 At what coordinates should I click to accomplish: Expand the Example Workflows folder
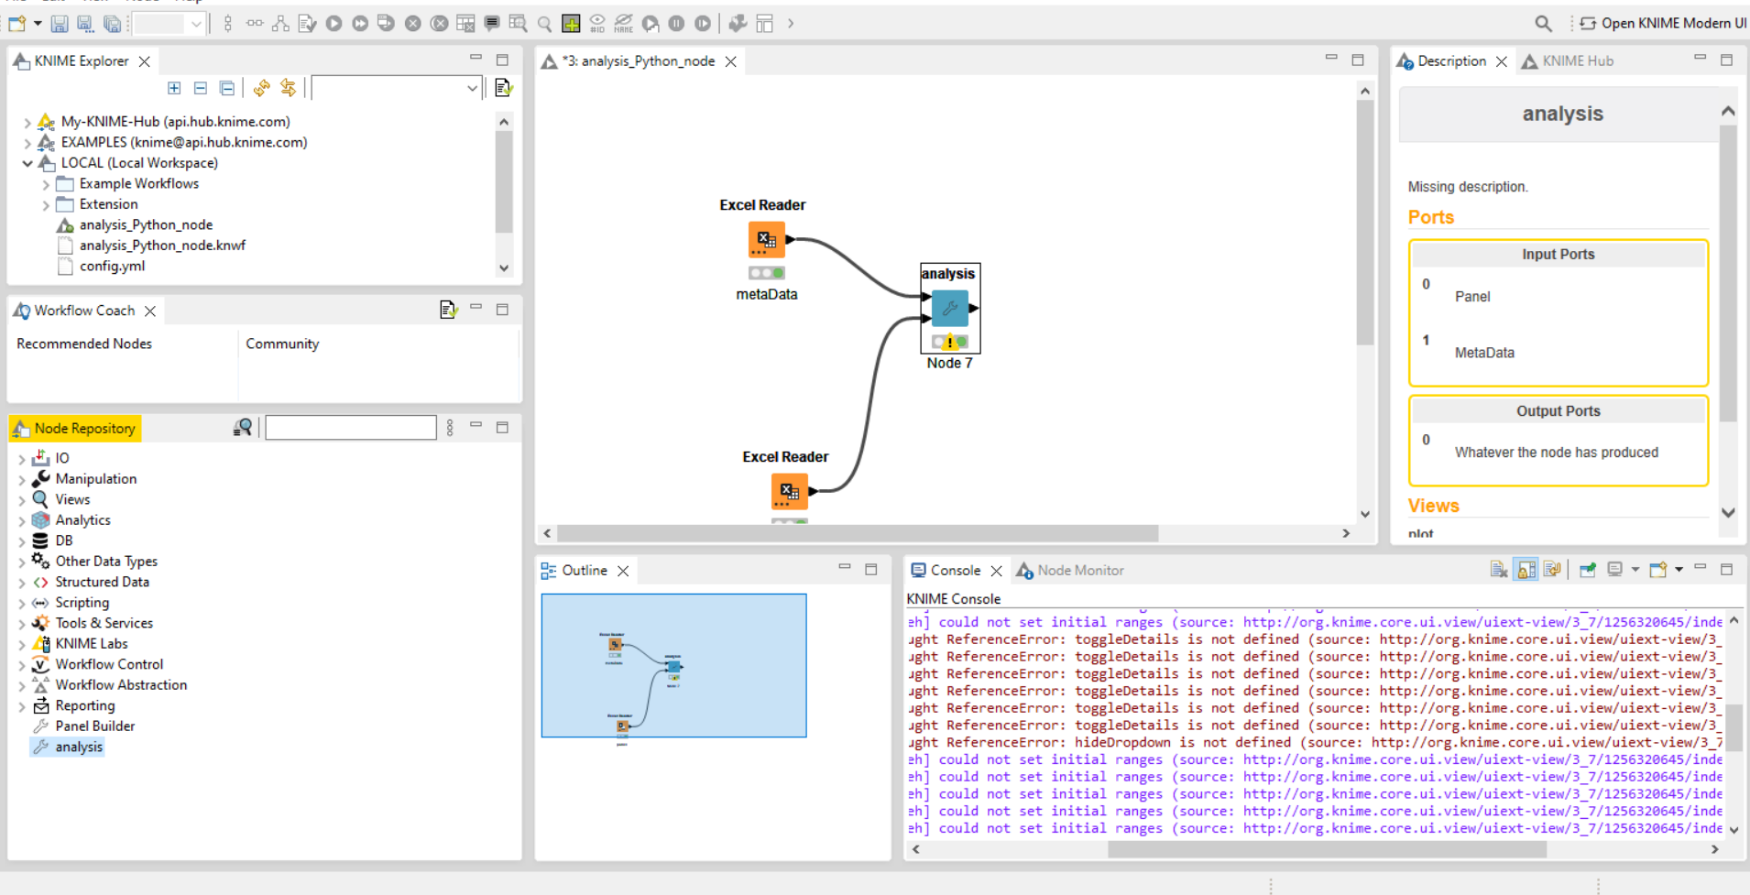coord(46,183)
